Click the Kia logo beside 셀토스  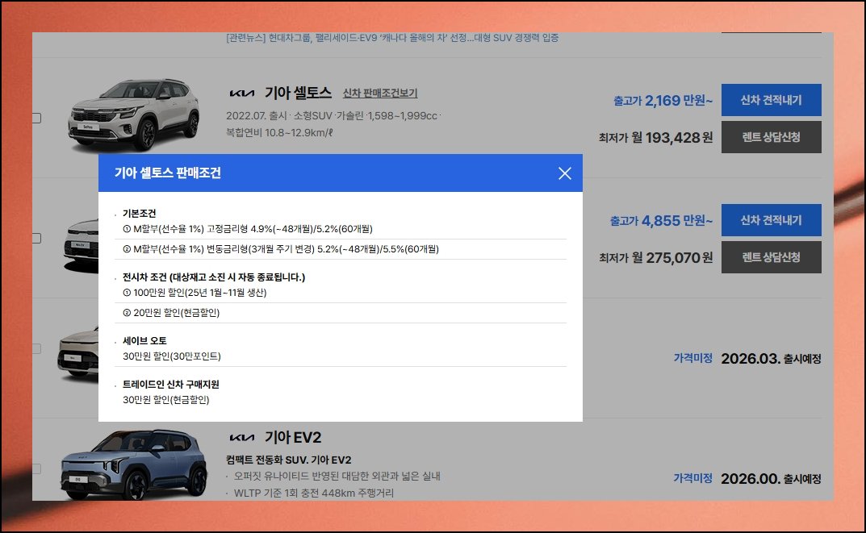click(x=242, y=94)
